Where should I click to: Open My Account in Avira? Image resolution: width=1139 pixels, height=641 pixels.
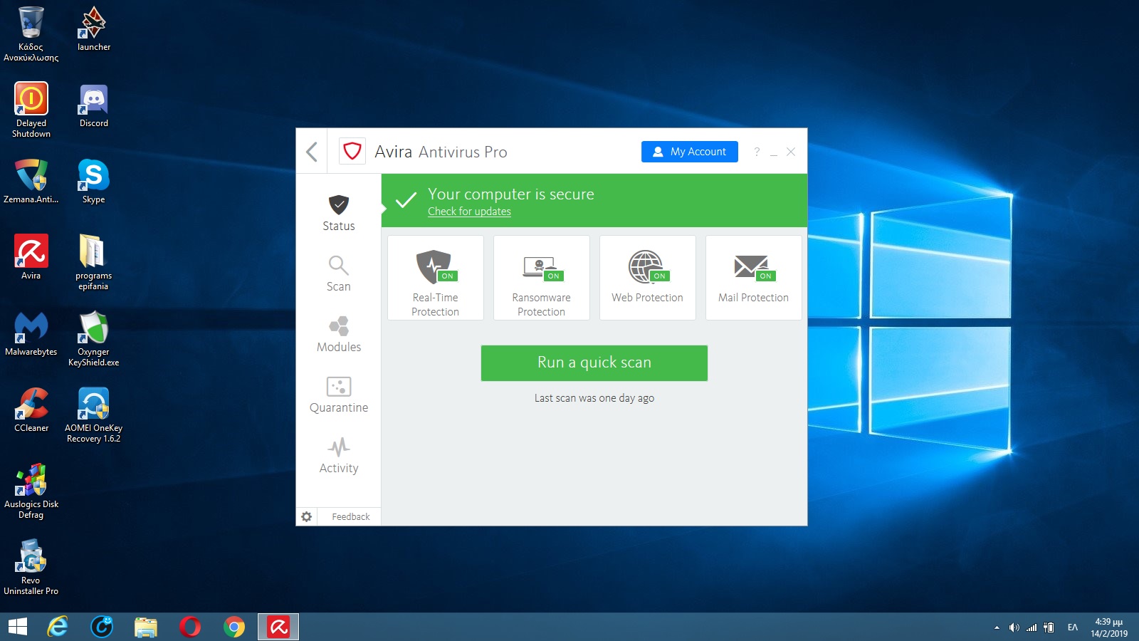tap(690, 152)
